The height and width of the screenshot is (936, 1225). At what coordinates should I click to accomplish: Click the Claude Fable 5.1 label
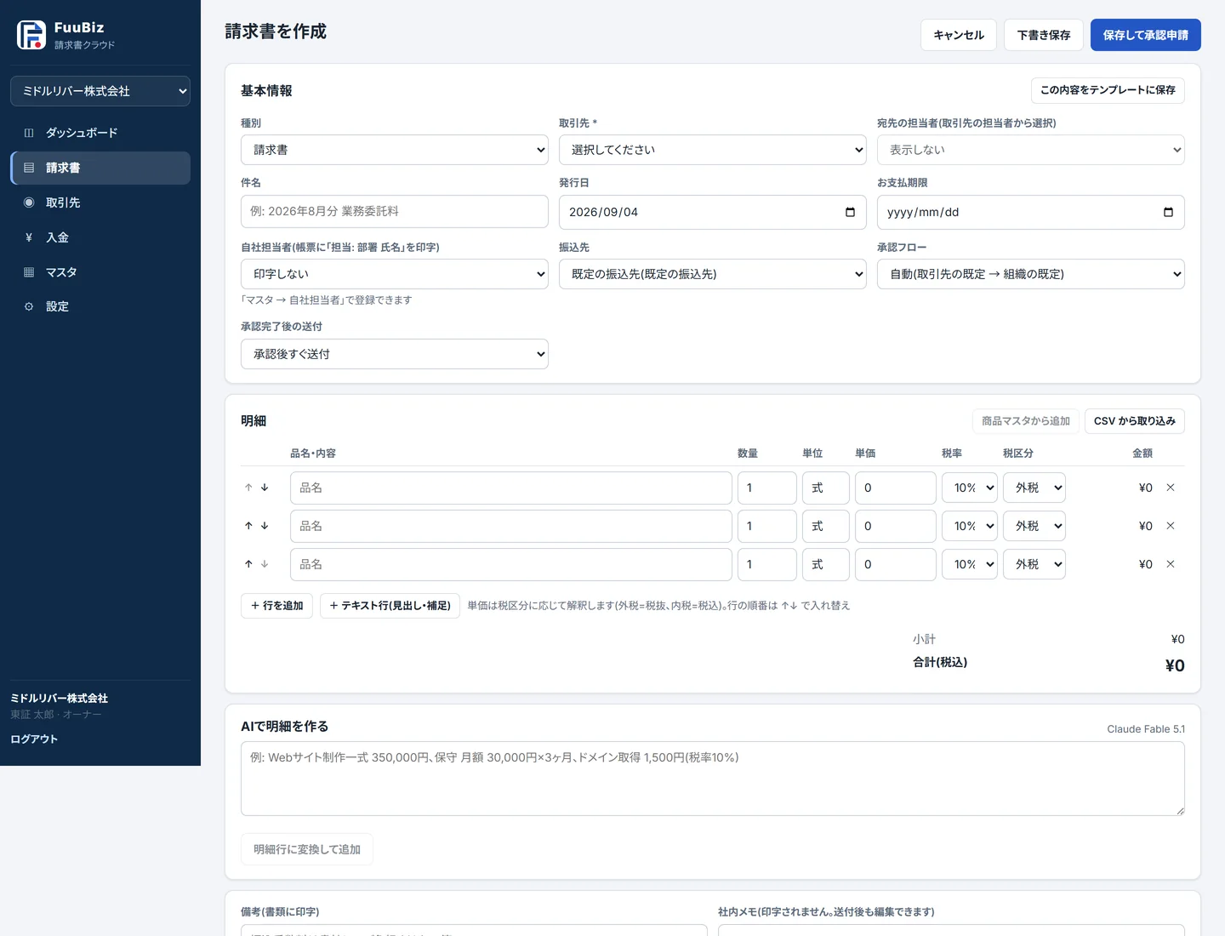point(1146,729)
